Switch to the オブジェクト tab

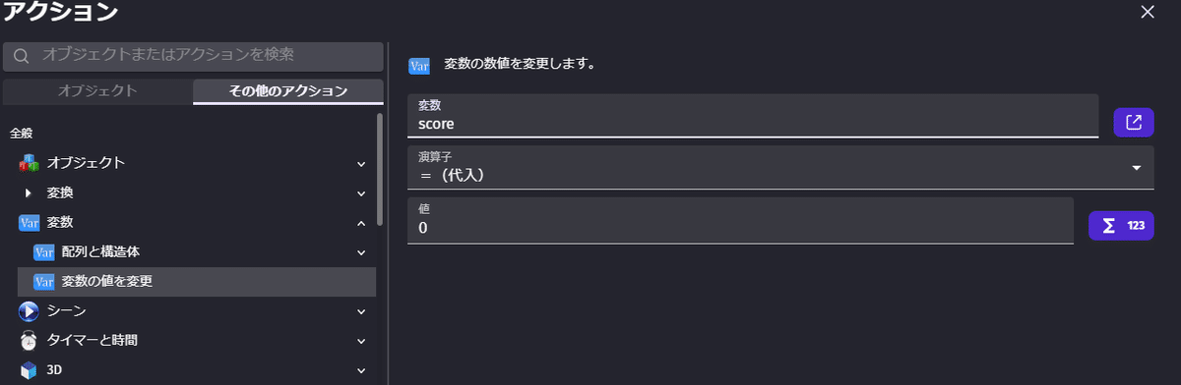coord(97,91)
